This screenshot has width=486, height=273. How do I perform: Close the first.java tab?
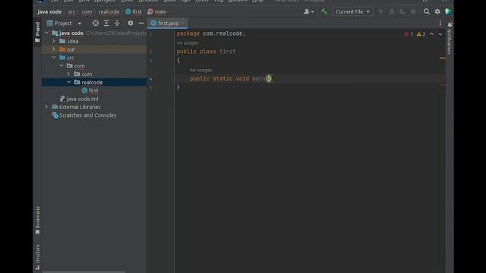[183, 24]
